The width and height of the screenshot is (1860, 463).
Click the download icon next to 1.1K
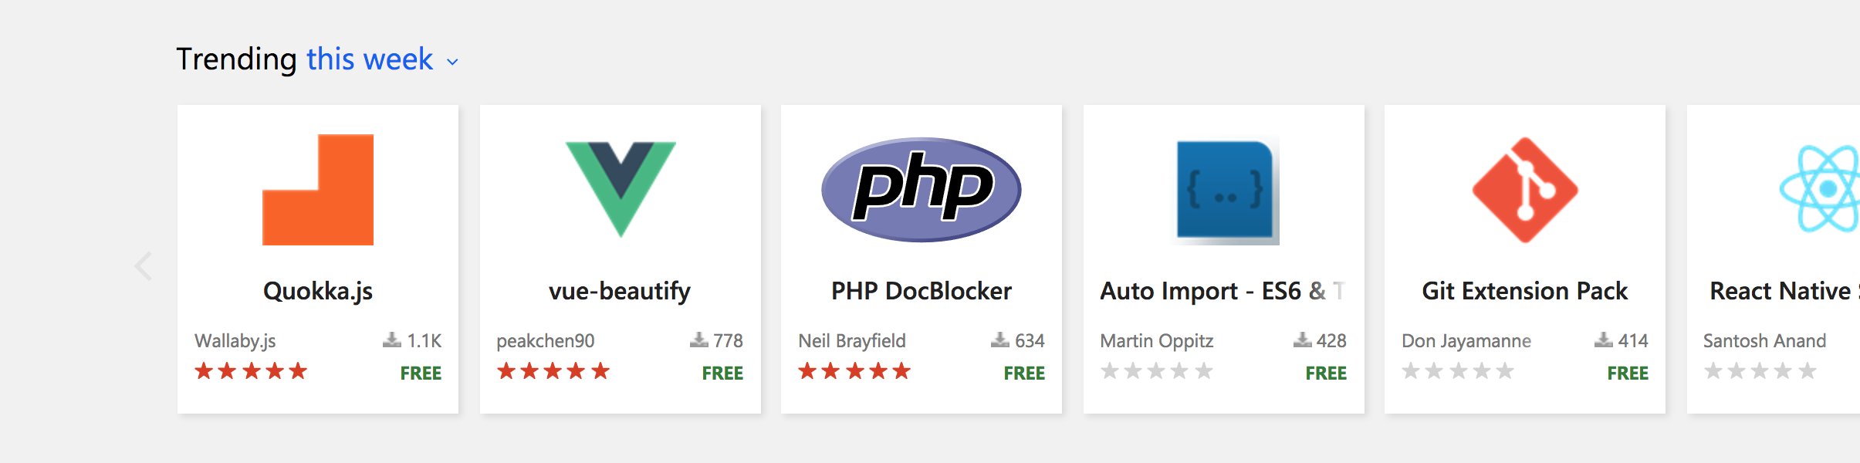(392, 340)
